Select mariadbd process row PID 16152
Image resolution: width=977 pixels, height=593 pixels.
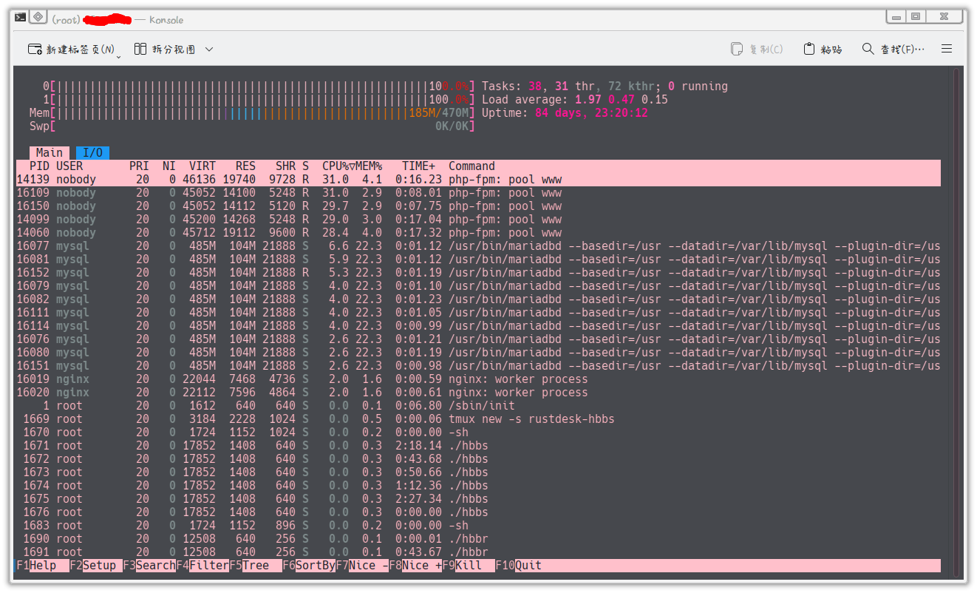[478, 272]
